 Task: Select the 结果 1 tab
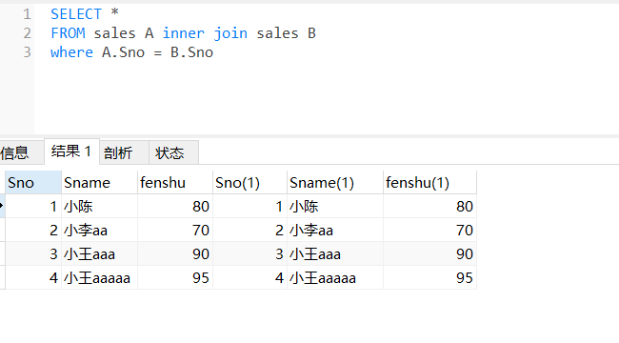(x=71, y=151)
